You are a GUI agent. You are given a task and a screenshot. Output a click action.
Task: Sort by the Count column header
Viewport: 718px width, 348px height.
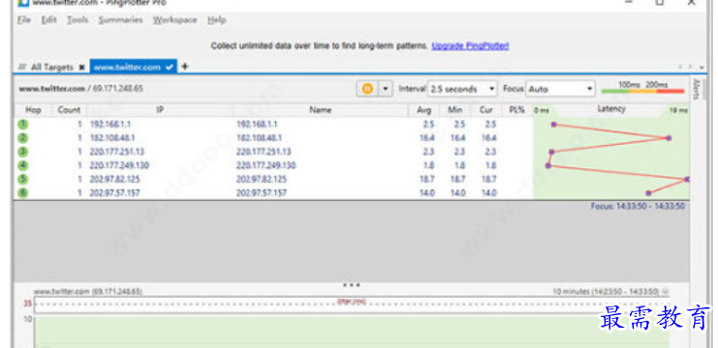click(69, 110)
